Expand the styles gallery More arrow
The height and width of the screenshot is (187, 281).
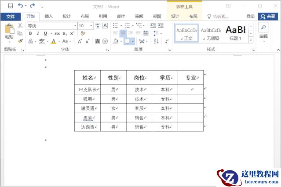click(251, 40)
